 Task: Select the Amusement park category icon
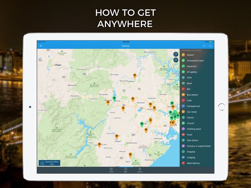(x=183, y=61)
